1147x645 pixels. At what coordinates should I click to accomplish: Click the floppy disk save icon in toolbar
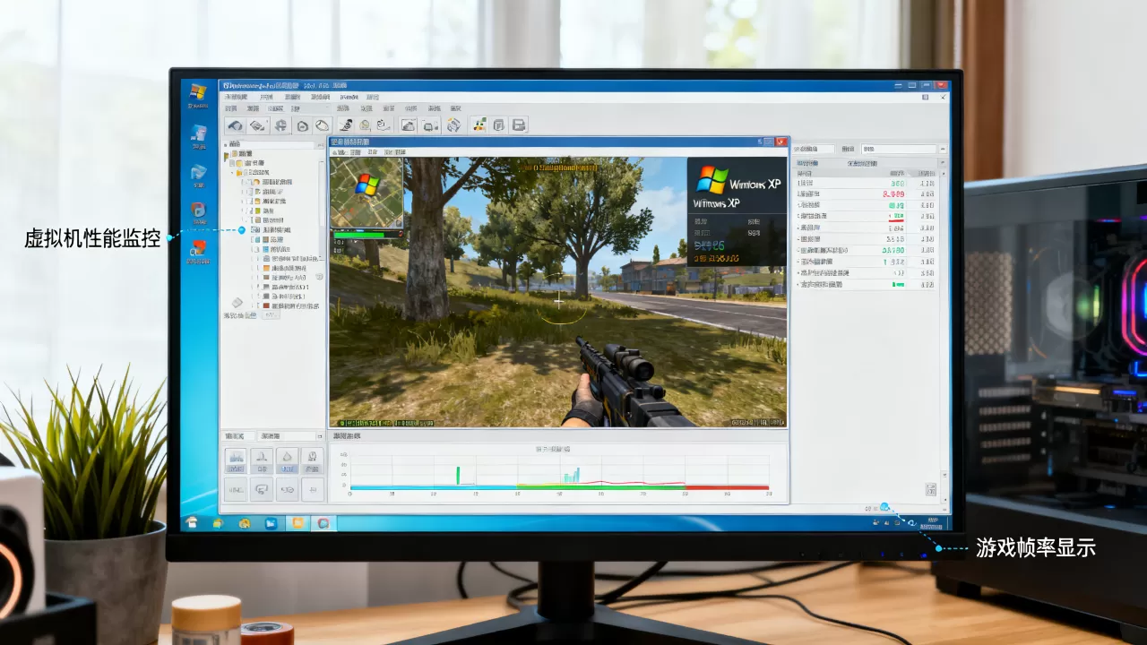point(519,125)
